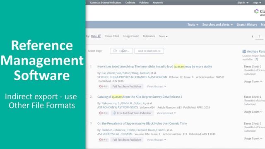Click the Export arrow icon
Viewport: 265px width, 149px height.
pos(115,51)
